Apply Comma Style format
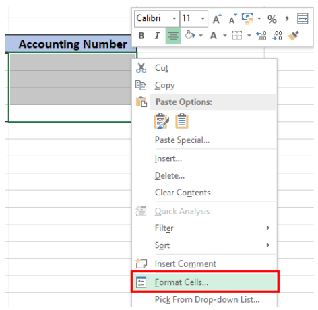 point(287,19)
